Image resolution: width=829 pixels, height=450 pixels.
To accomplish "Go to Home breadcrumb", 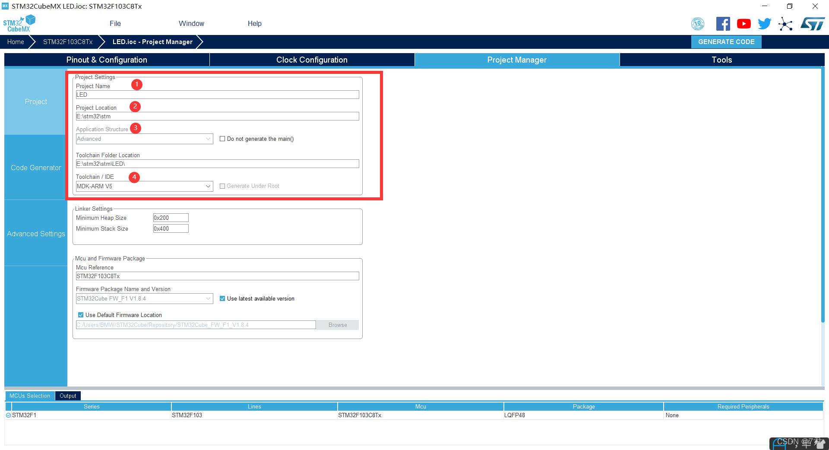I will tap(16, 42).
